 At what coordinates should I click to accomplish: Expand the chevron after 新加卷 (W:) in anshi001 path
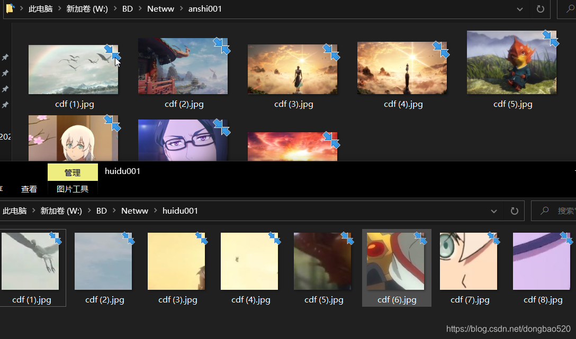pyautogui.click(x=115, y=9)
